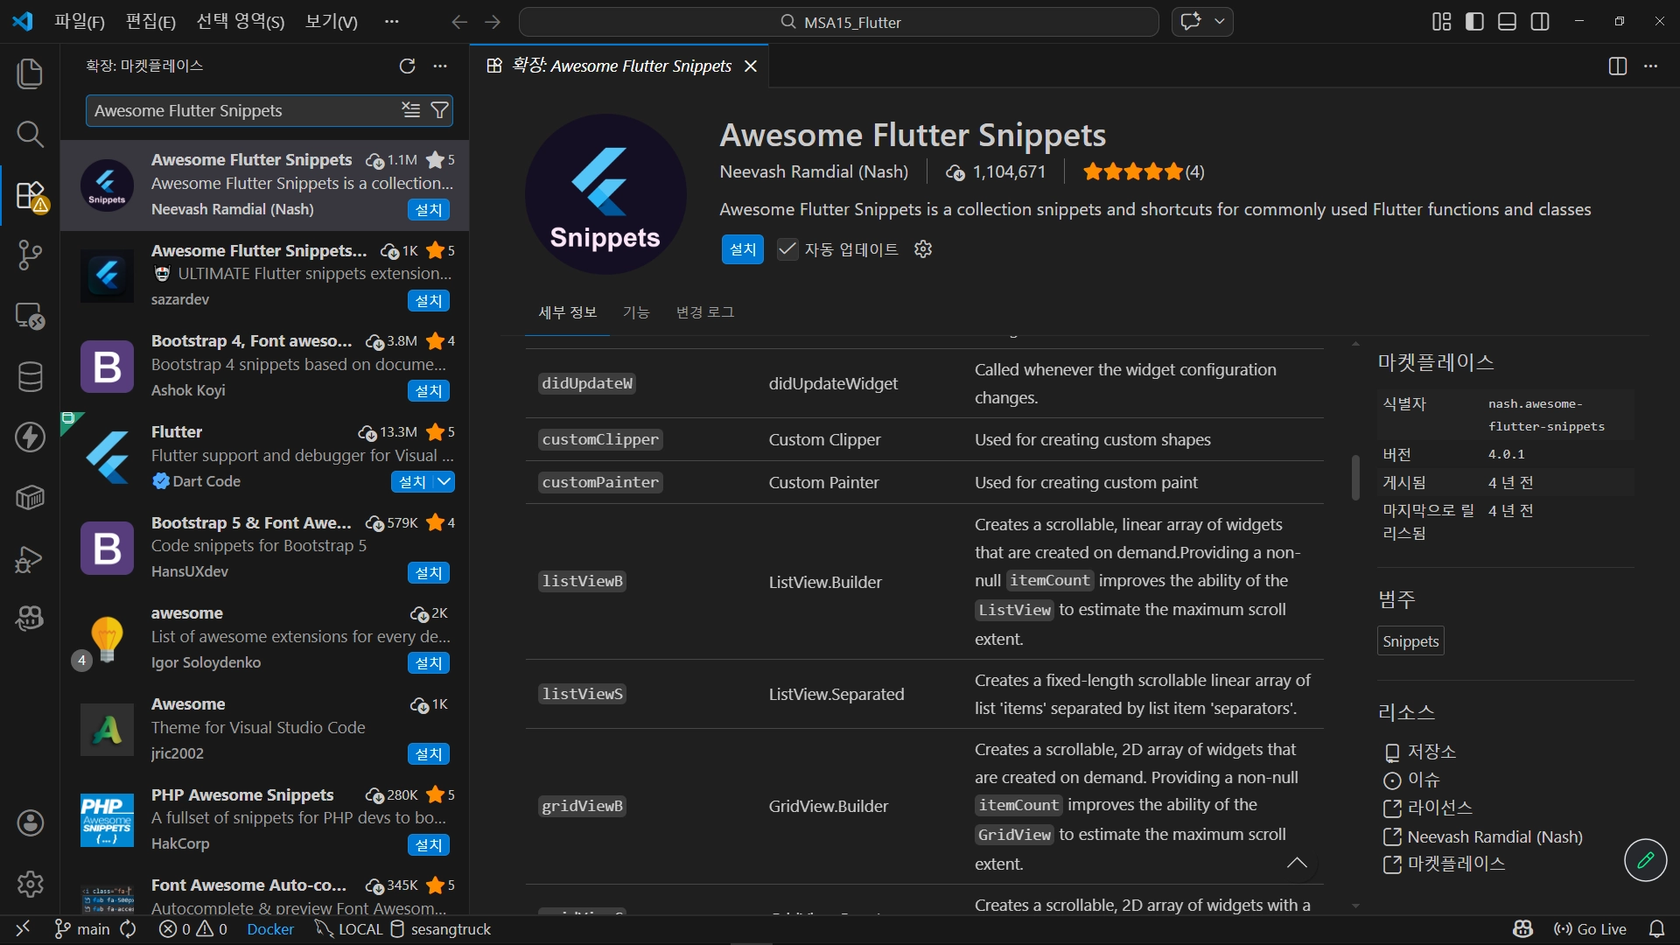This screenshot has width=1680, height=945.
Task: Click the notifications bell in status bar
Action: coord(1656,929)
